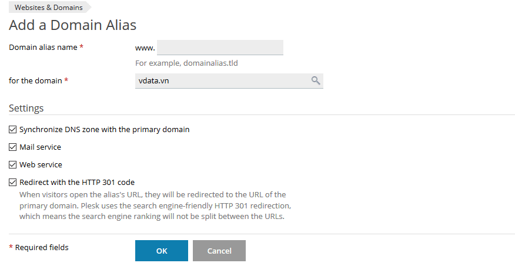Click the "Add a Domain Alias" heading
The width and height of the screenshot is (515, 273).
(72, 25)
